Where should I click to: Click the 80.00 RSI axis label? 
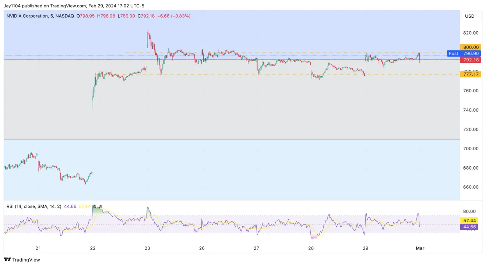point(469,211)
